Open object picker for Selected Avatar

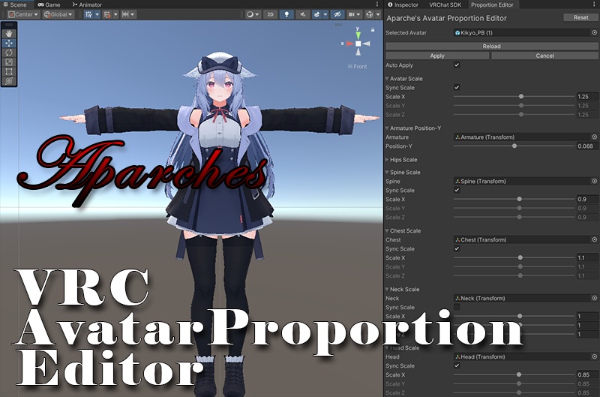[x=594, y=32]
